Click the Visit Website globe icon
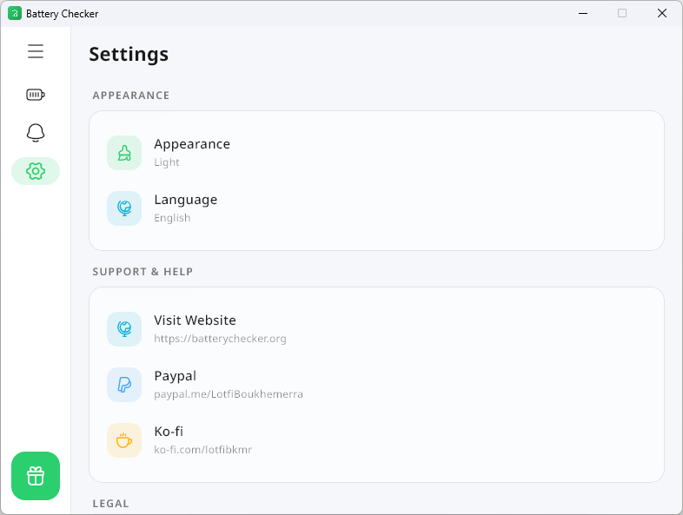This screenshot has width=683, height=515. pyautogui.click(x=124, y=328)
